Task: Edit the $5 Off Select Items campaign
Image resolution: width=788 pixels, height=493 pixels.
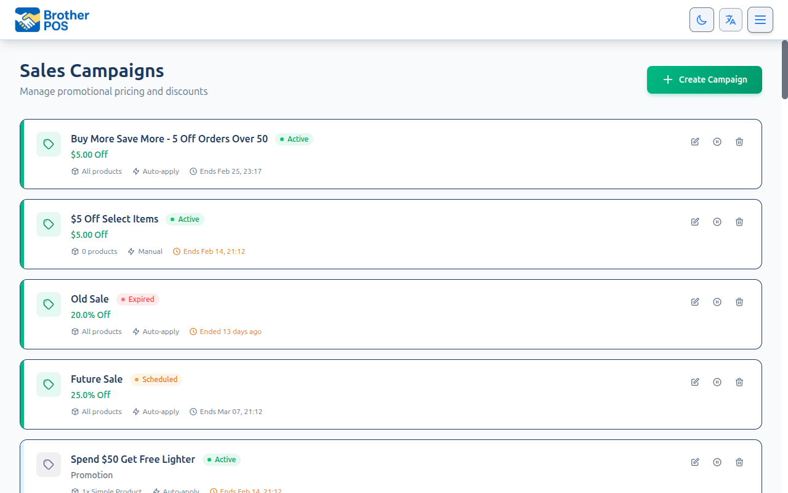Action: click(695, 222)
